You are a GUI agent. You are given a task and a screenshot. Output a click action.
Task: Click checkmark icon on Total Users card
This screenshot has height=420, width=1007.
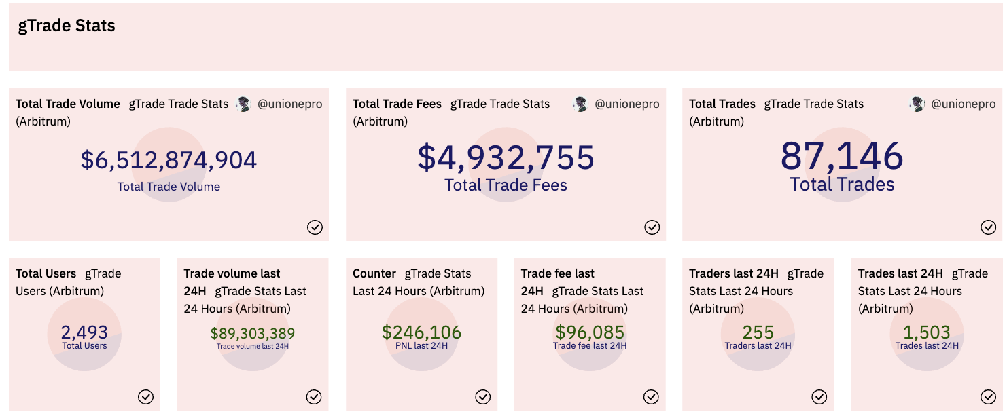coord(145,397)
